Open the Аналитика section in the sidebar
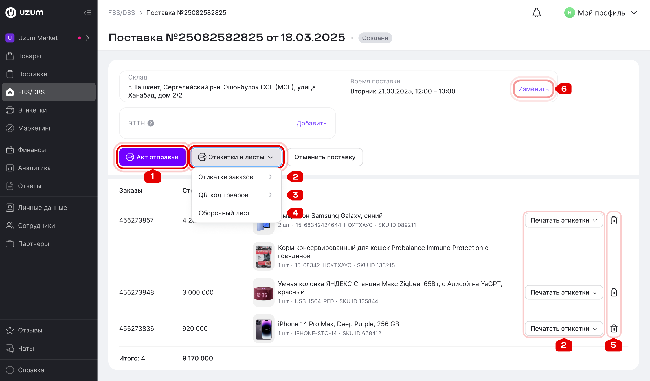This screenshot has height=381, width=650. point(49,168)
